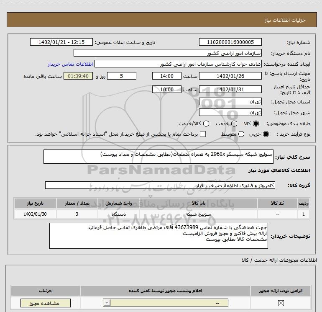Select the خدمت radio button
The image size is (322, 312).
(x=234, y=124)
